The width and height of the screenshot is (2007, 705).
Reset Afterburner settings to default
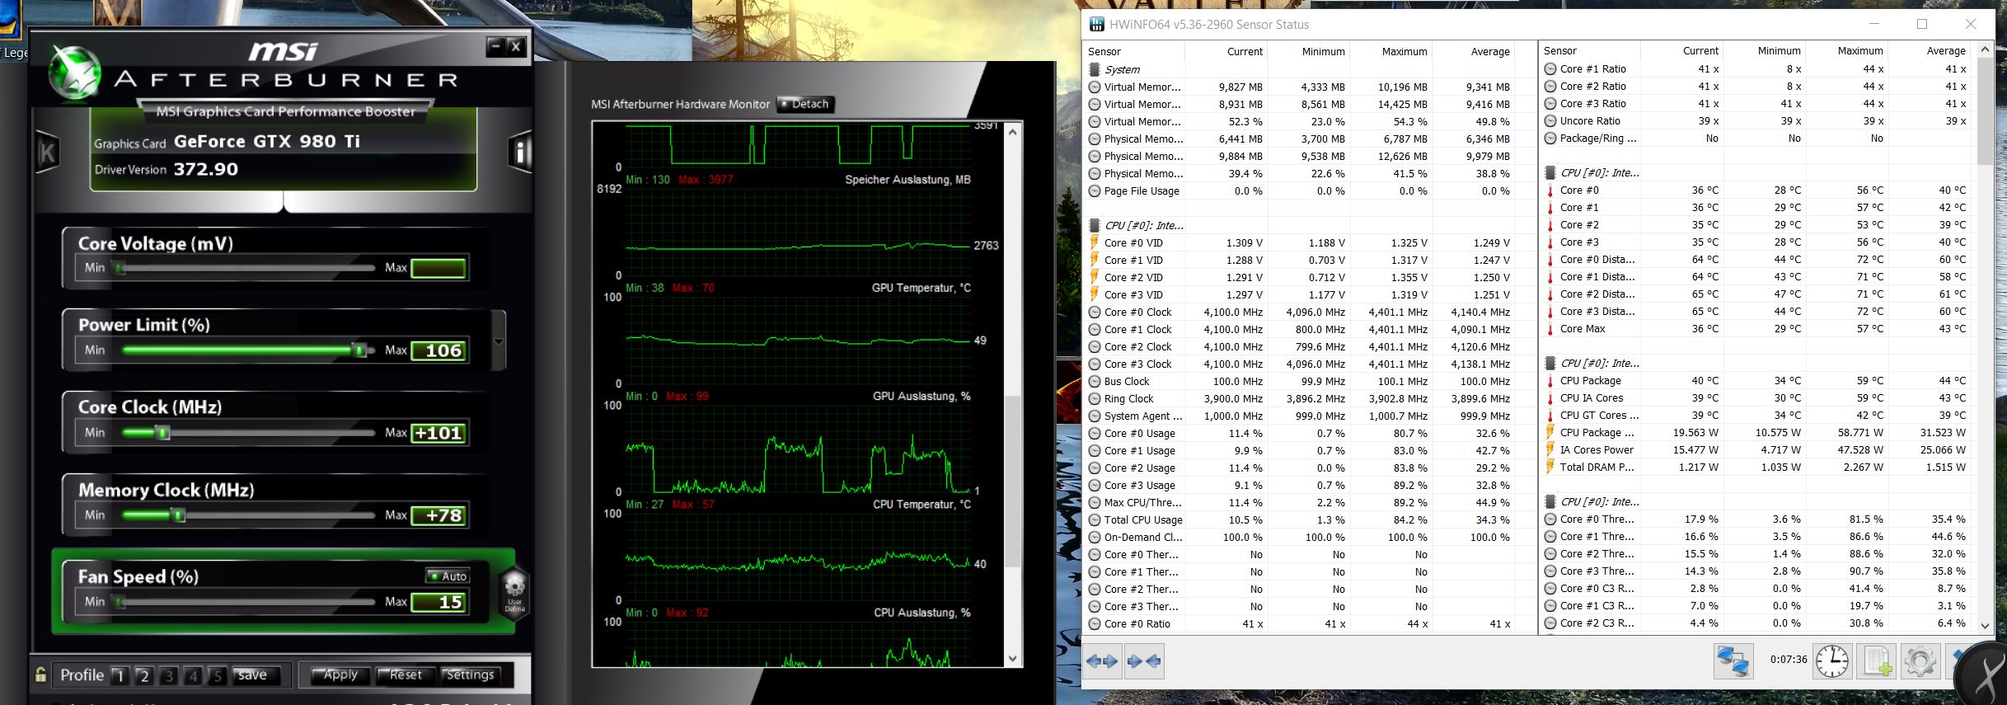tap(404, 674)
